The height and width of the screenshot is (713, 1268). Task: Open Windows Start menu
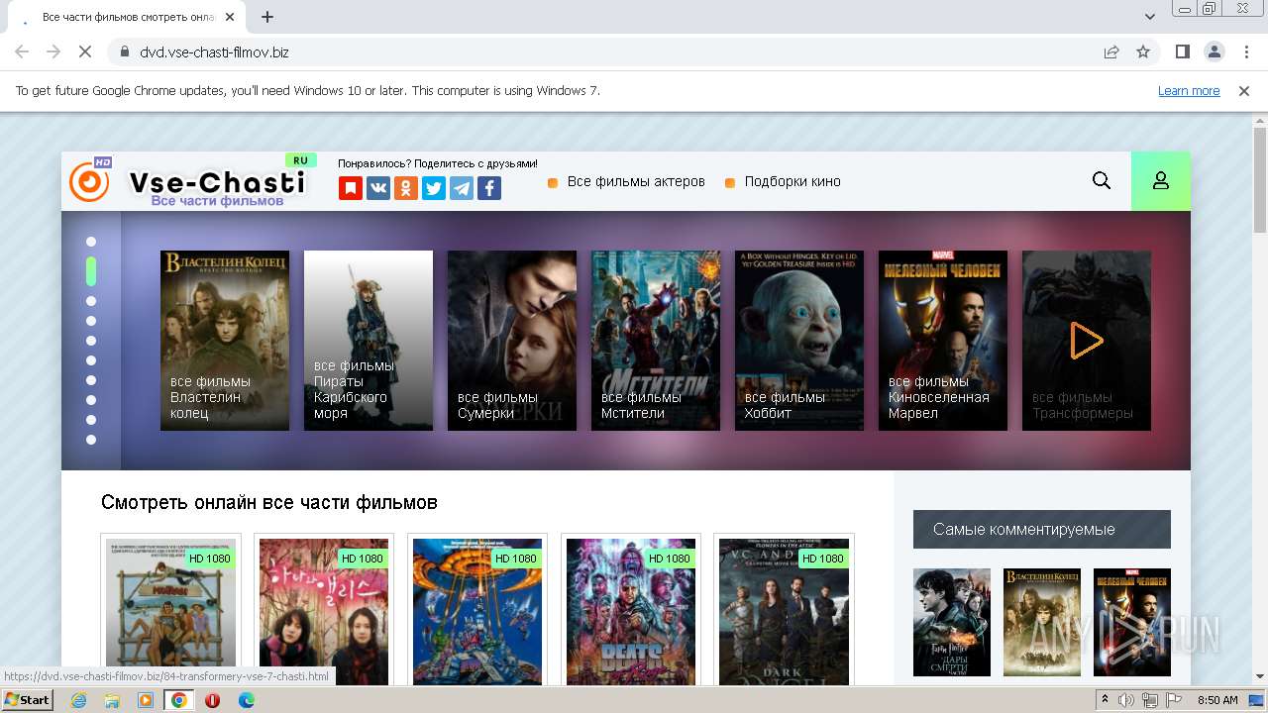tap(28, 699)
